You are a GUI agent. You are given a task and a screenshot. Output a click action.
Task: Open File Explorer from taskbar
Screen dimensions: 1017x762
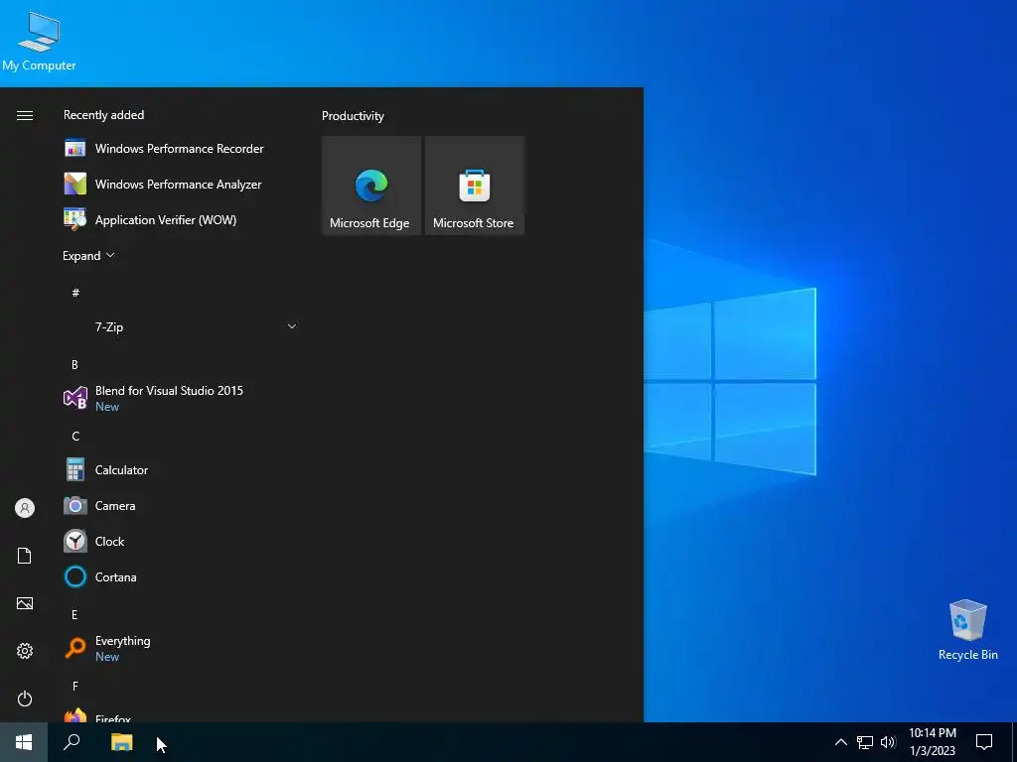click(121, 742)
